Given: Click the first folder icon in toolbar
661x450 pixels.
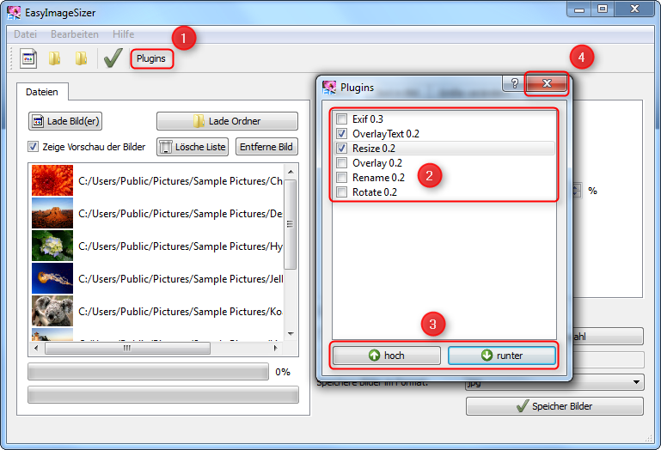Looking at the screenshot, I should coord(54,58).
